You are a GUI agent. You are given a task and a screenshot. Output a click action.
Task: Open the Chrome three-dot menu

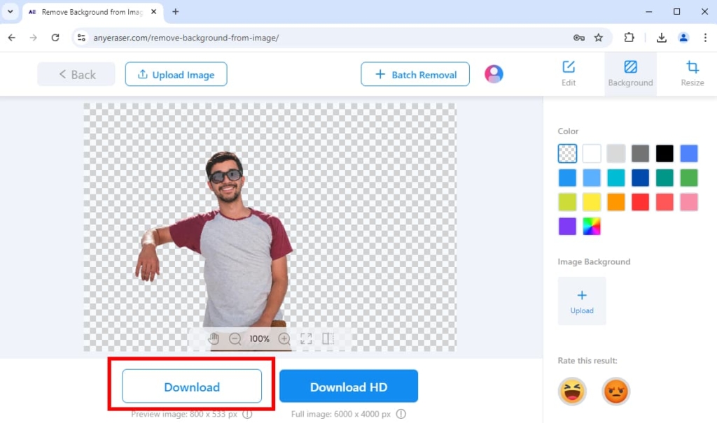(707, 38)
